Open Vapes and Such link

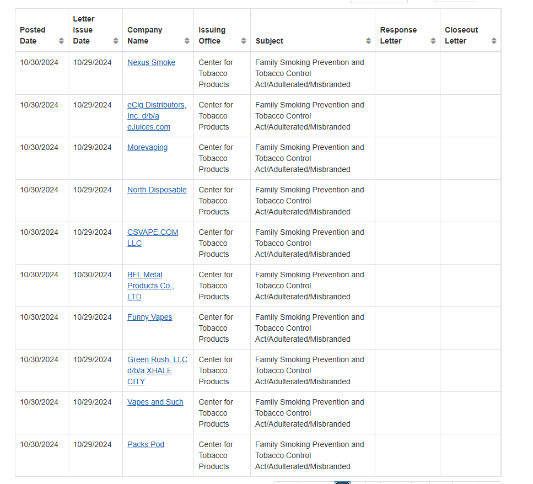155,402
